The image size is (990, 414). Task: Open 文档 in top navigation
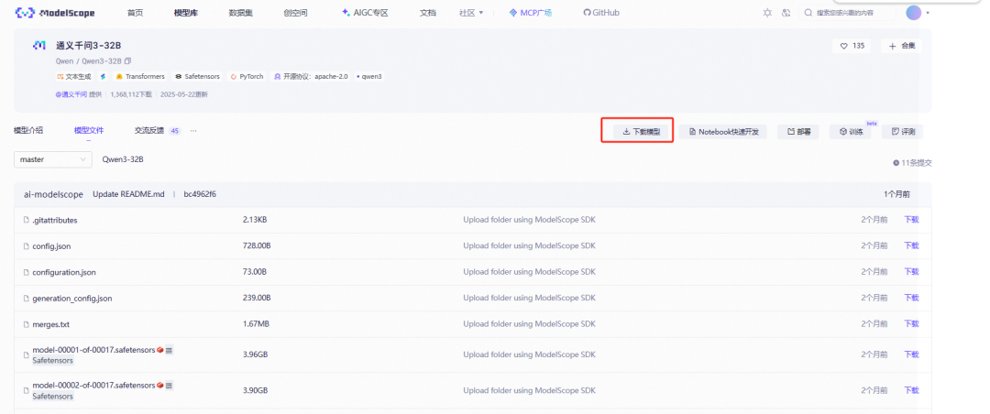point(427,13)
